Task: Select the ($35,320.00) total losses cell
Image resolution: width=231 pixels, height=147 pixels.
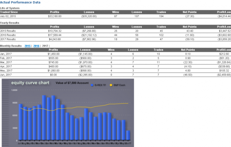Action: click(89, 16)
